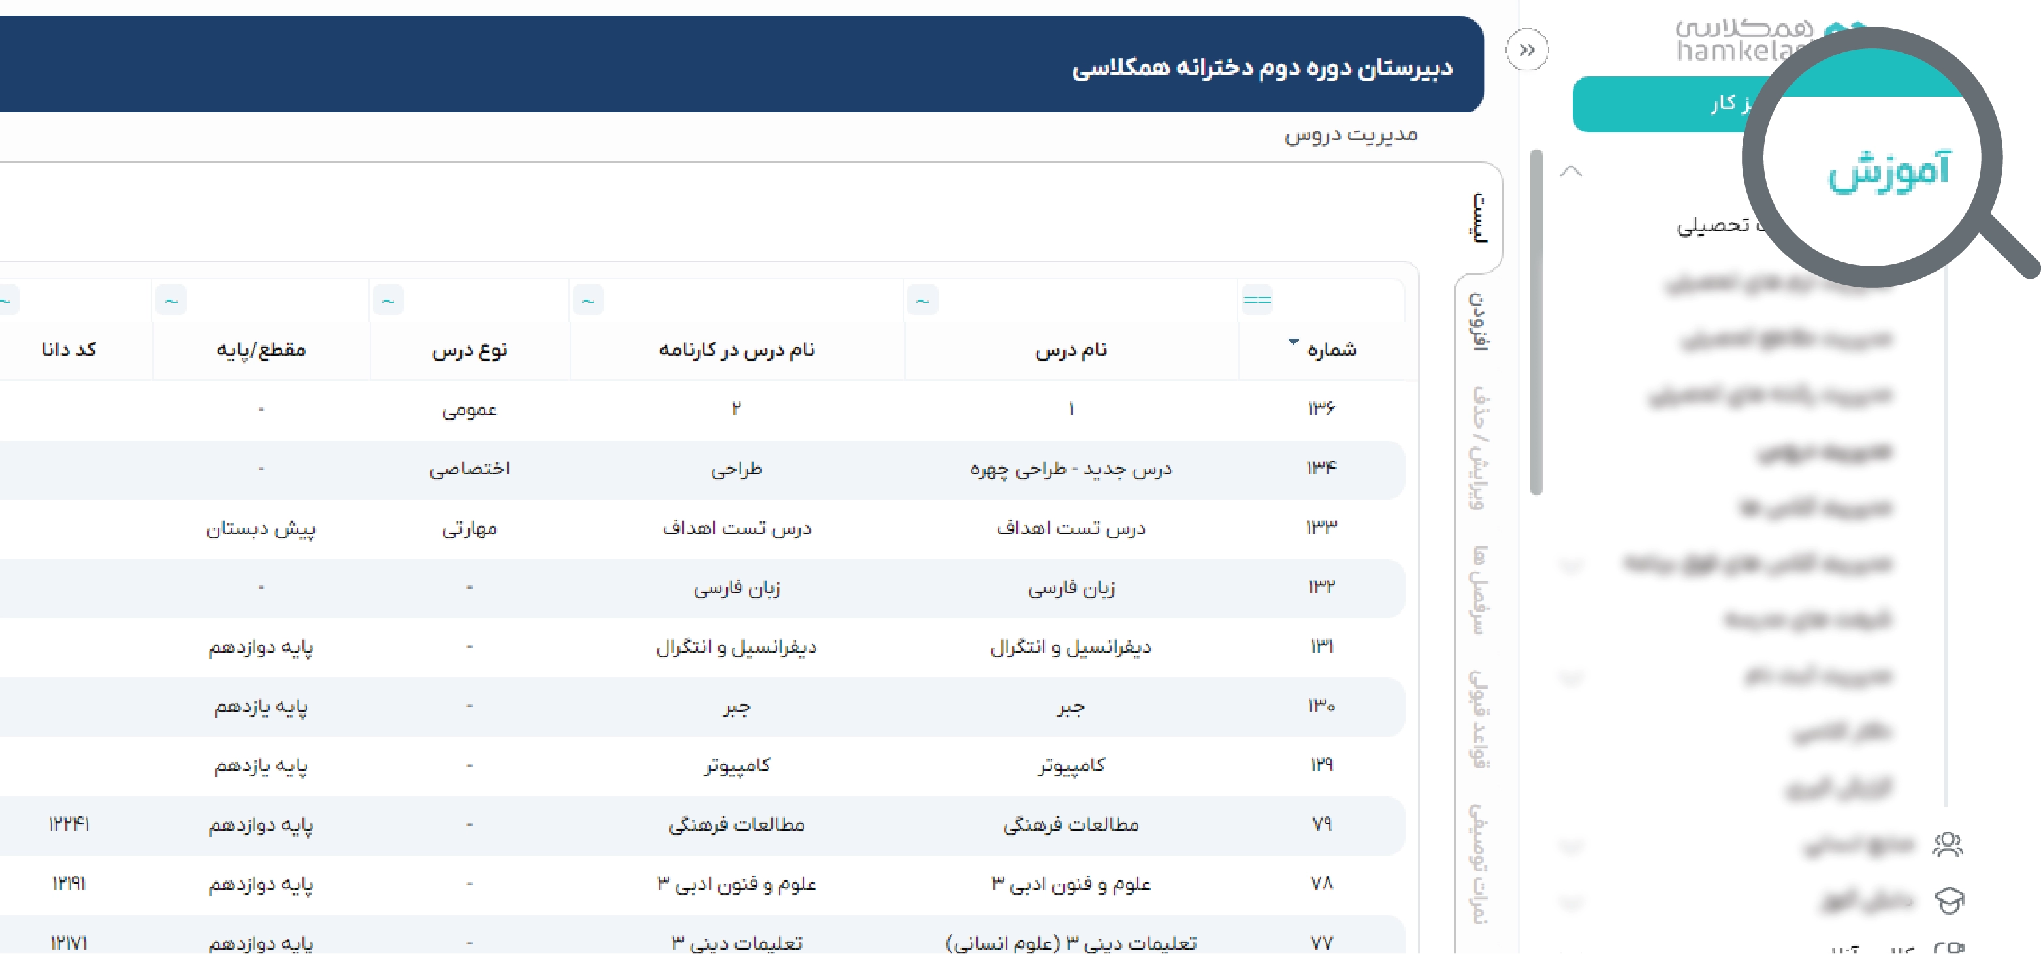Open the نمرات توصیفی vertical tab
The height and width of the screenshot is (979, 2041).
click(1479, 863)
